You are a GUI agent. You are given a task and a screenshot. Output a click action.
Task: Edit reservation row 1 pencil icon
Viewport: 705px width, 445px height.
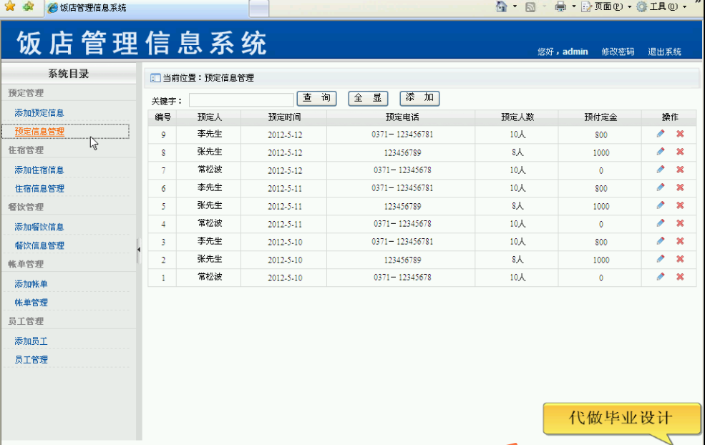pos(660,276)
